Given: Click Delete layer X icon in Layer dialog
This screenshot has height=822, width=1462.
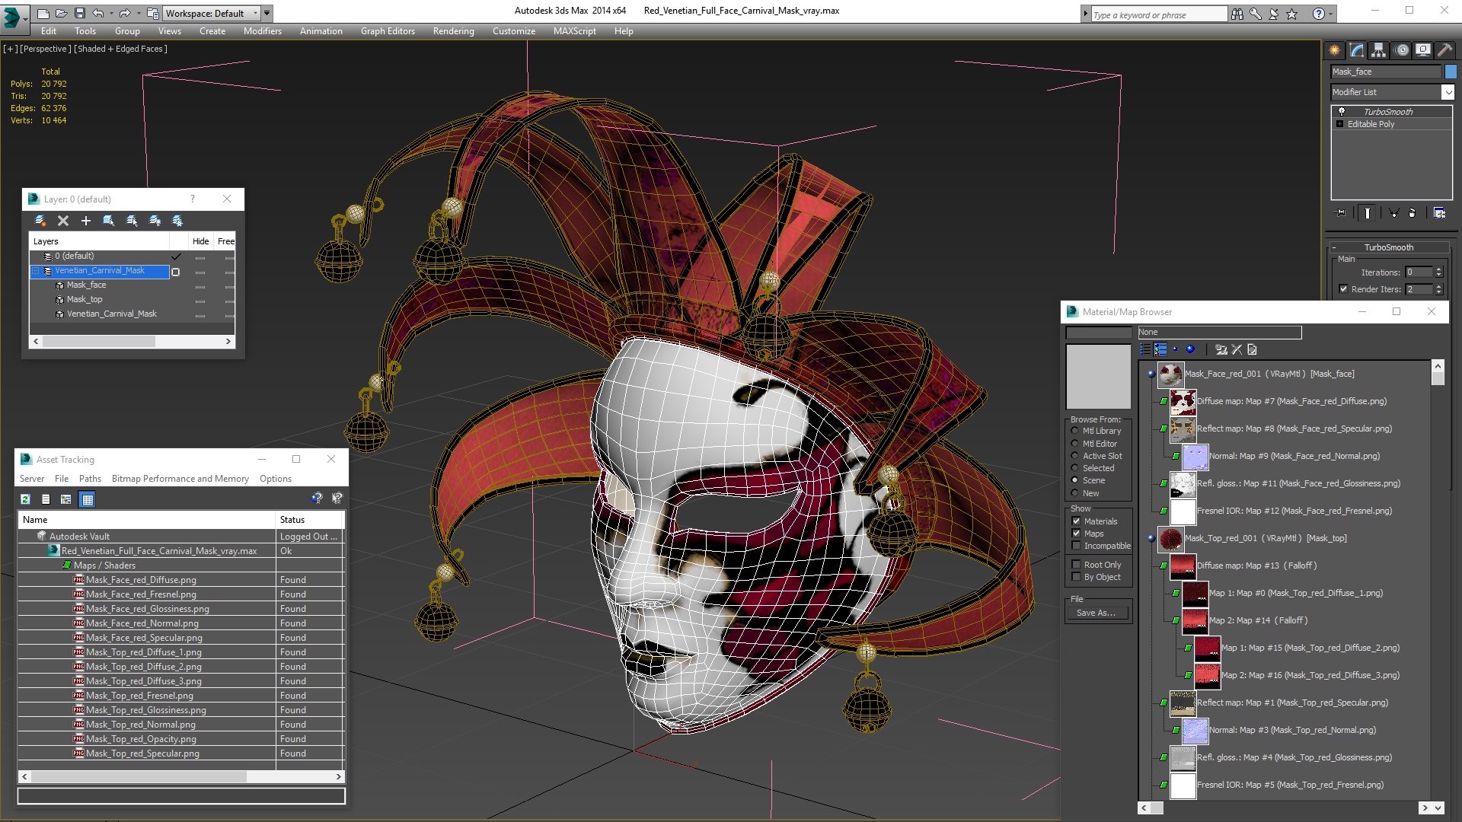Looking at the screenshot, I should (x=63, y=221).
